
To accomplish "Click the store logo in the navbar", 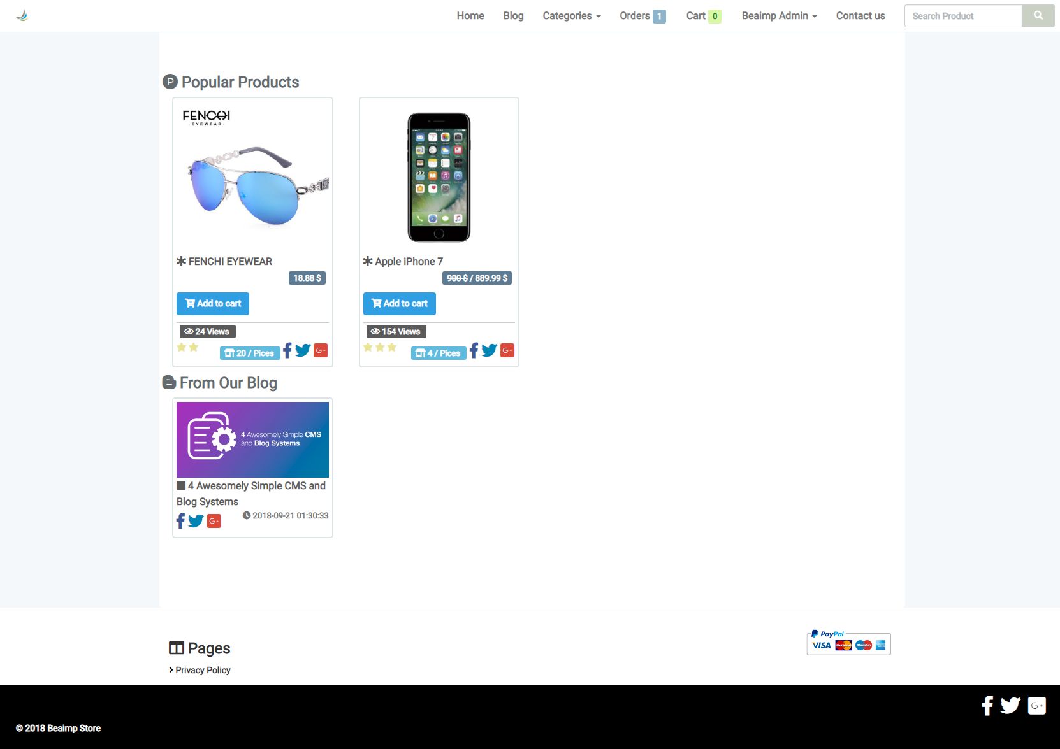I will (22, 16).
